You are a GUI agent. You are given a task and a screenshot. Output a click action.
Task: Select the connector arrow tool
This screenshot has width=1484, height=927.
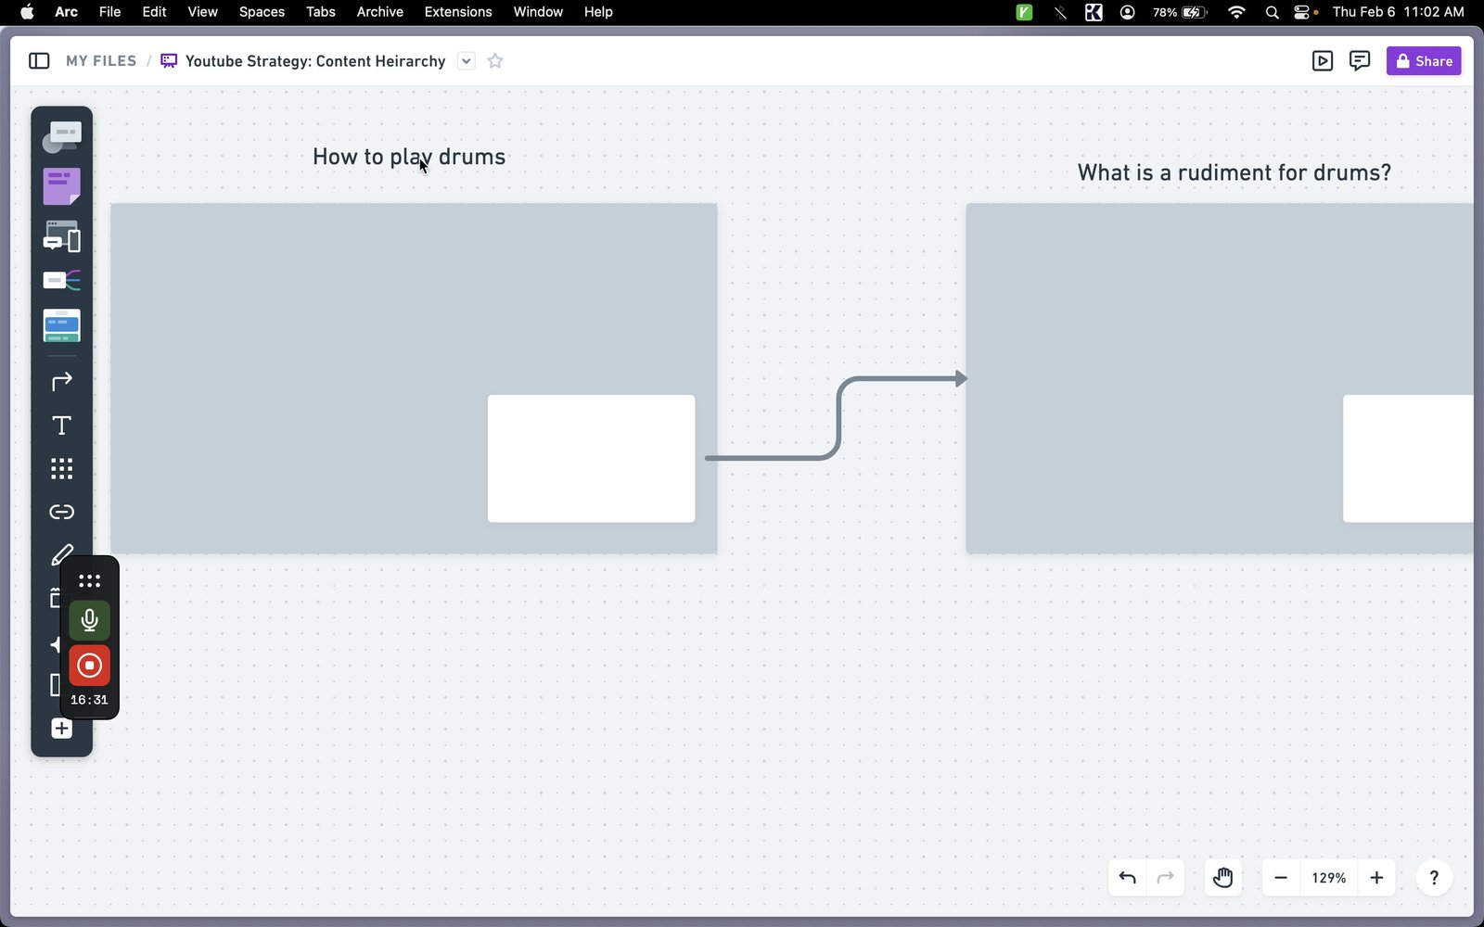tap(62, 381)
